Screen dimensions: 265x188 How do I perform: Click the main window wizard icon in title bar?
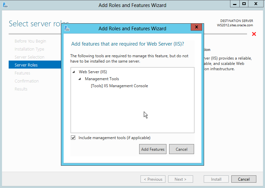tap(5, 5)
